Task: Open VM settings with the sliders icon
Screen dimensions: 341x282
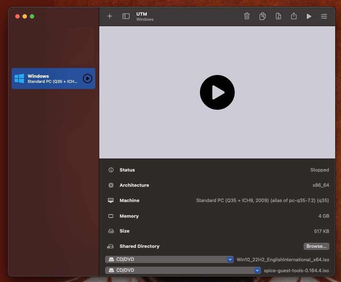Action: (324, 16)
